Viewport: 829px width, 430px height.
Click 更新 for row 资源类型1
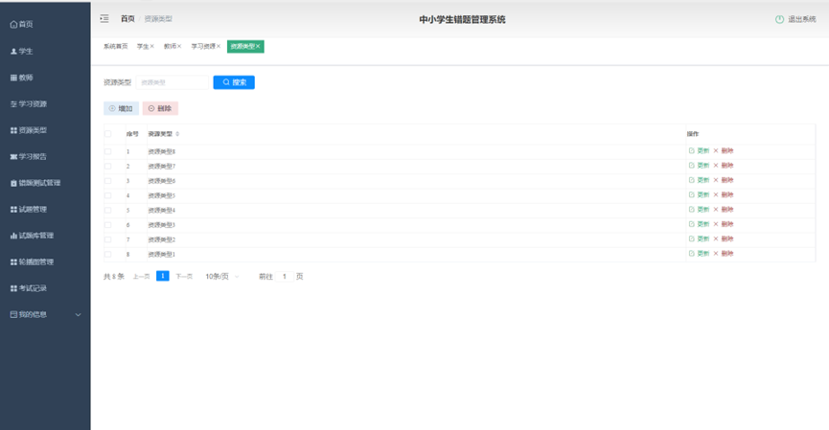click(x=699, y=254)
